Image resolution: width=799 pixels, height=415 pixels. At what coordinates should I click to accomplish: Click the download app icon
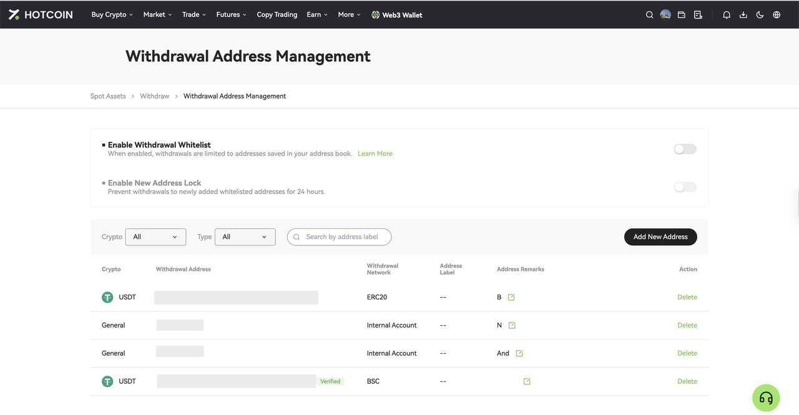coord(743,15)
